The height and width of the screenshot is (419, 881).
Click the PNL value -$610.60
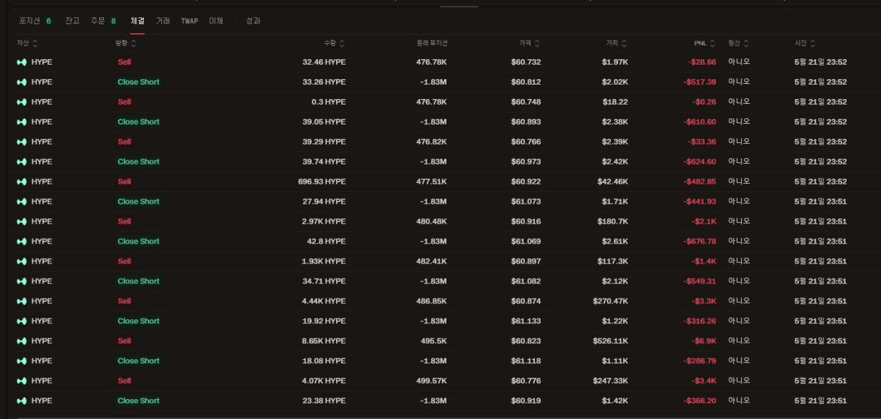tap(700, 122)
